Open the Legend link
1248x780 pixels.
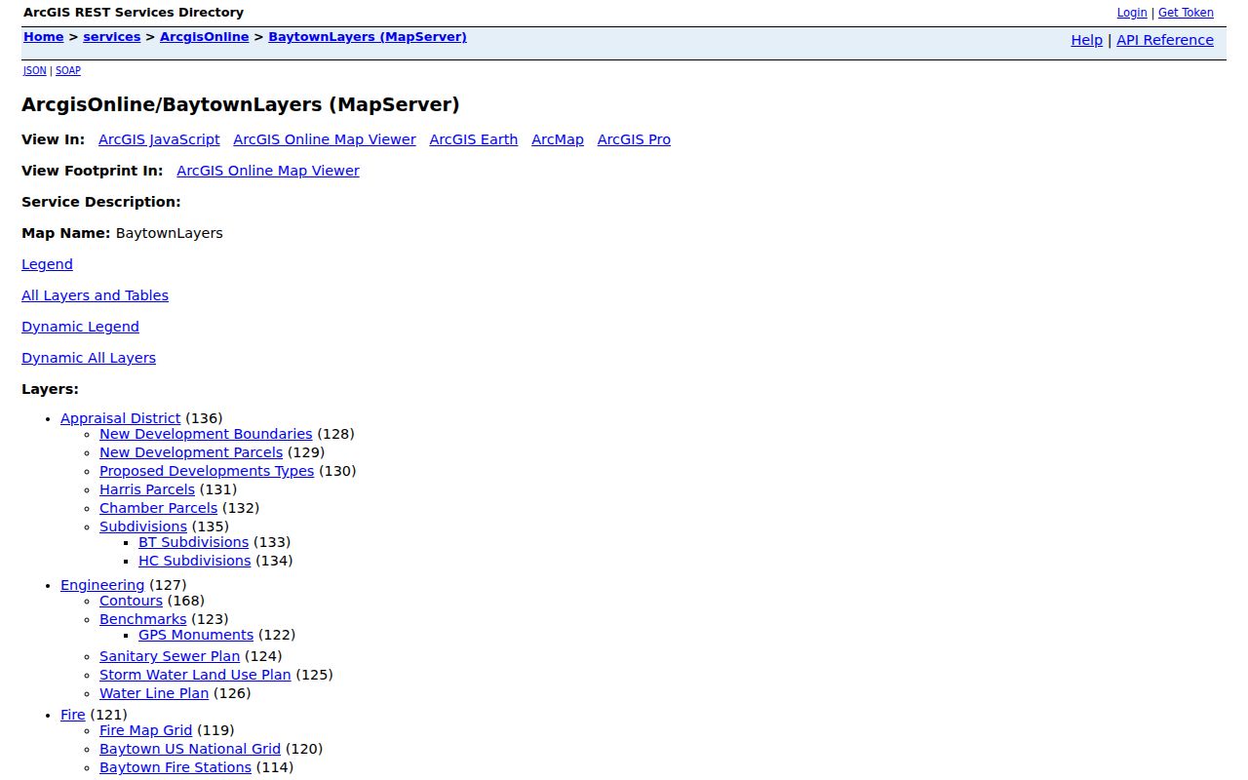(x=47, y=264)
